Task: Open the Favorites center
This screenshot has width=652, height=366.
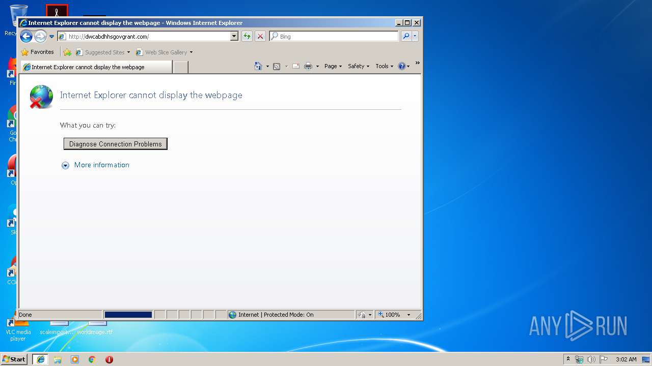Action: tap(37, 52)
